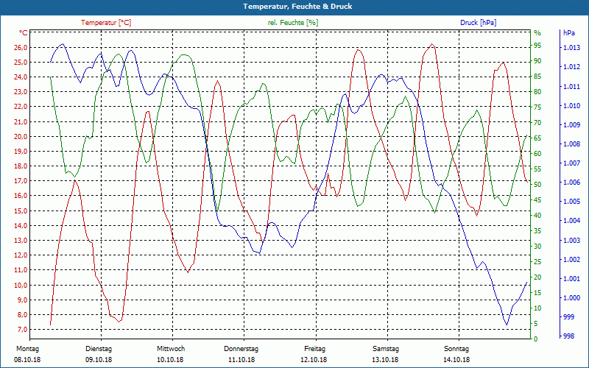
Task: Click the '7,0' temperature axis value
Action: [x=22, y=329]
